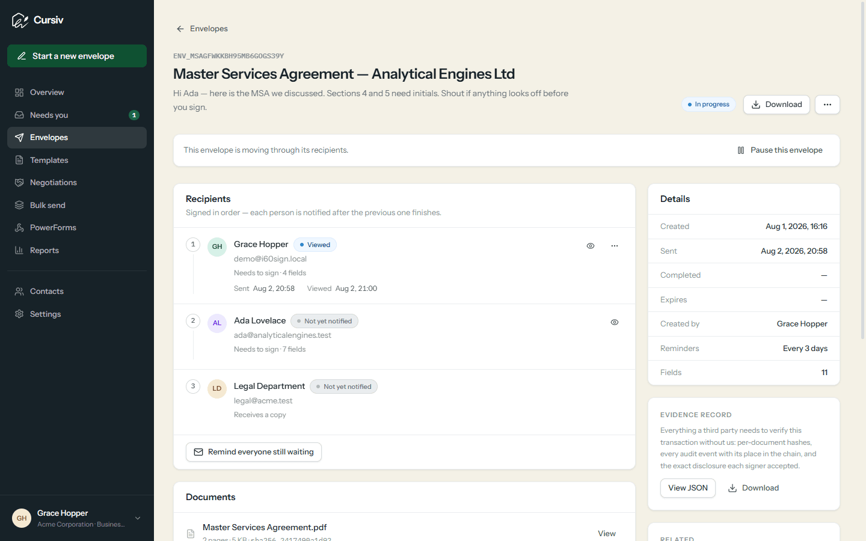Open Contacts in the sidebar
The height and width of the screenshot is (541, 866).
click(x=77, y=292)
